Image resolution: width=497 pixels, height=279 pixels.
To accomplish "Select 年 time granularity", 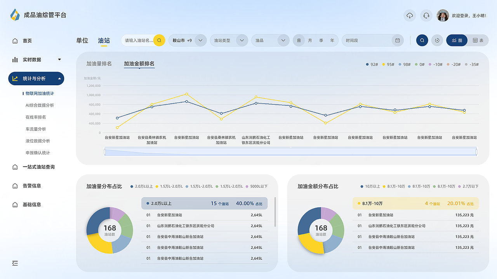I will coord(332,40).
